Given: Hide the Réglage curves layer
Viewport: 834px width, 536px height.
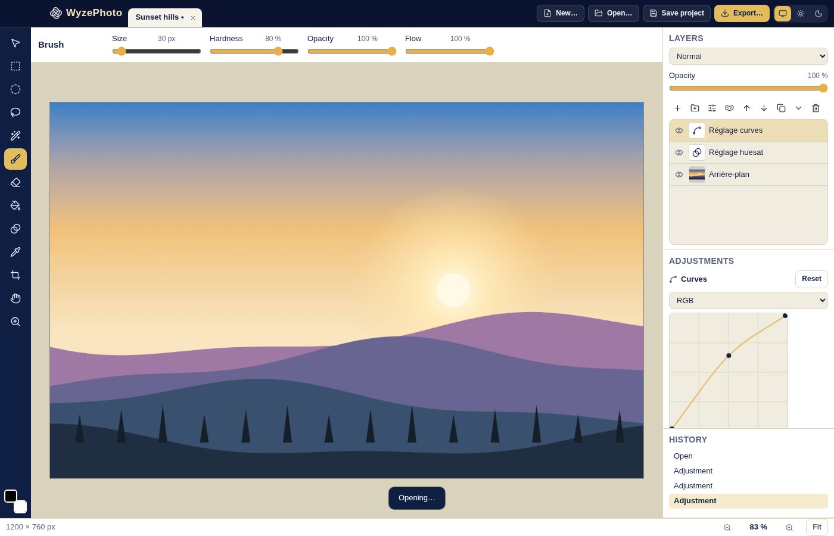Looking at the screenshot, I should [x=679, y=130].
